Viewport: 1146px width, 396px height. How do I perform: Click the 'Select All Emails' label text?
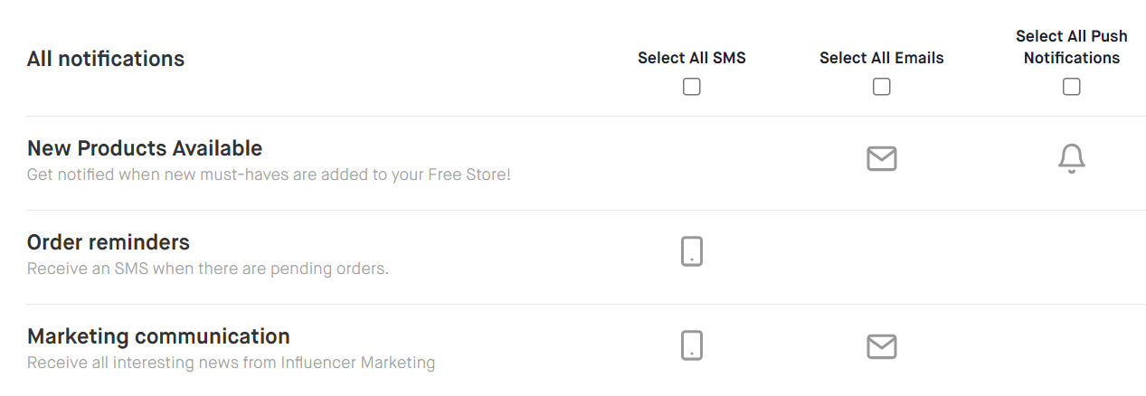click(881, 58)
